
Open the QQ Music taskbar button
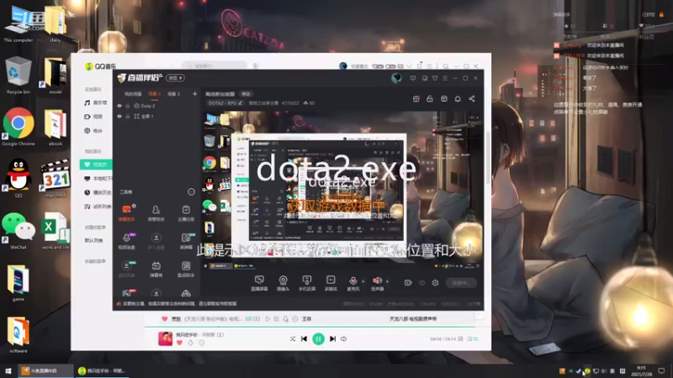102,370
